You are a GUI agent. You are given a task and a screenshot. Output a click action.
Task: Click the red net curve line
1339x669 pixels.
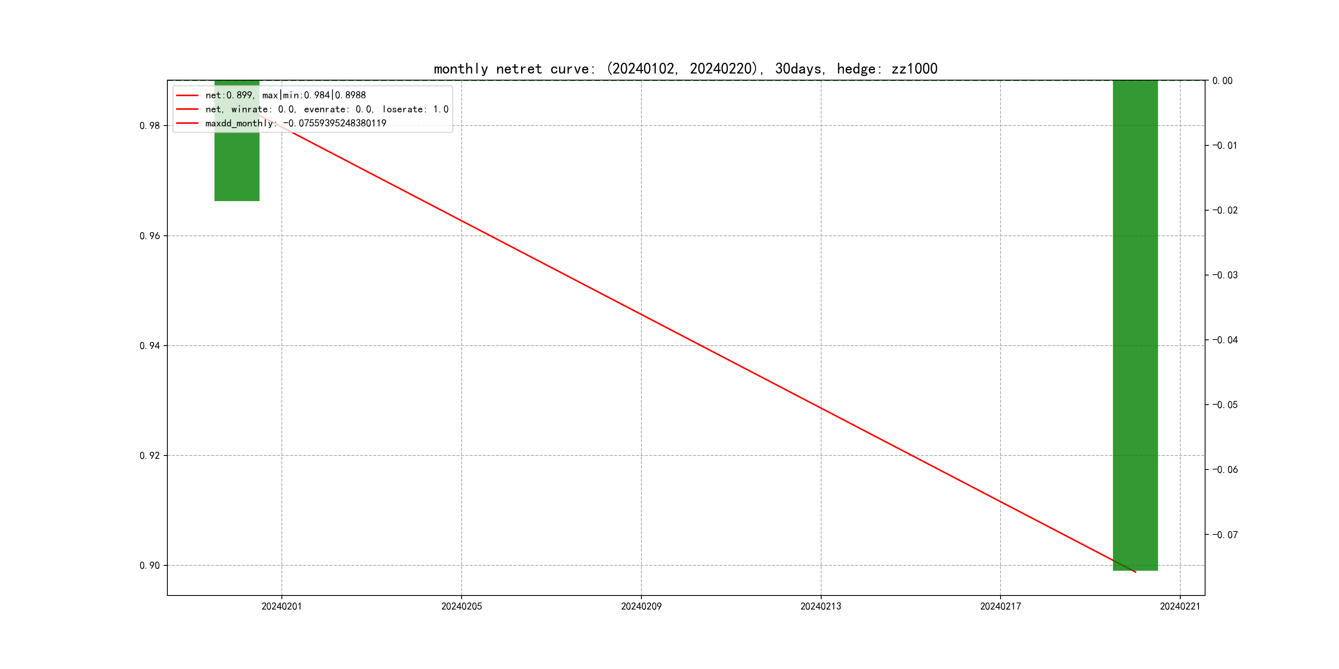[641, 314]
